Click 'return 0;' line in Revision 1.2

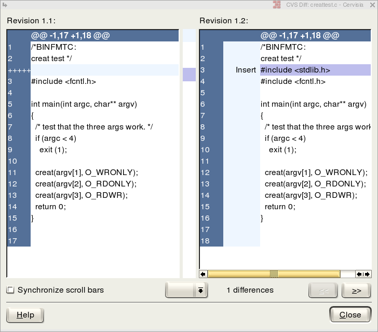point(280,207)
